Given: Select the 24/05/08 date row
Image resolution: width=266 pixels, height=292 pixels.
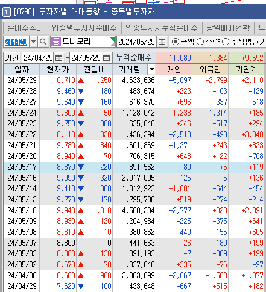Looking at the screenshot, I should click(x=22, y=232).
